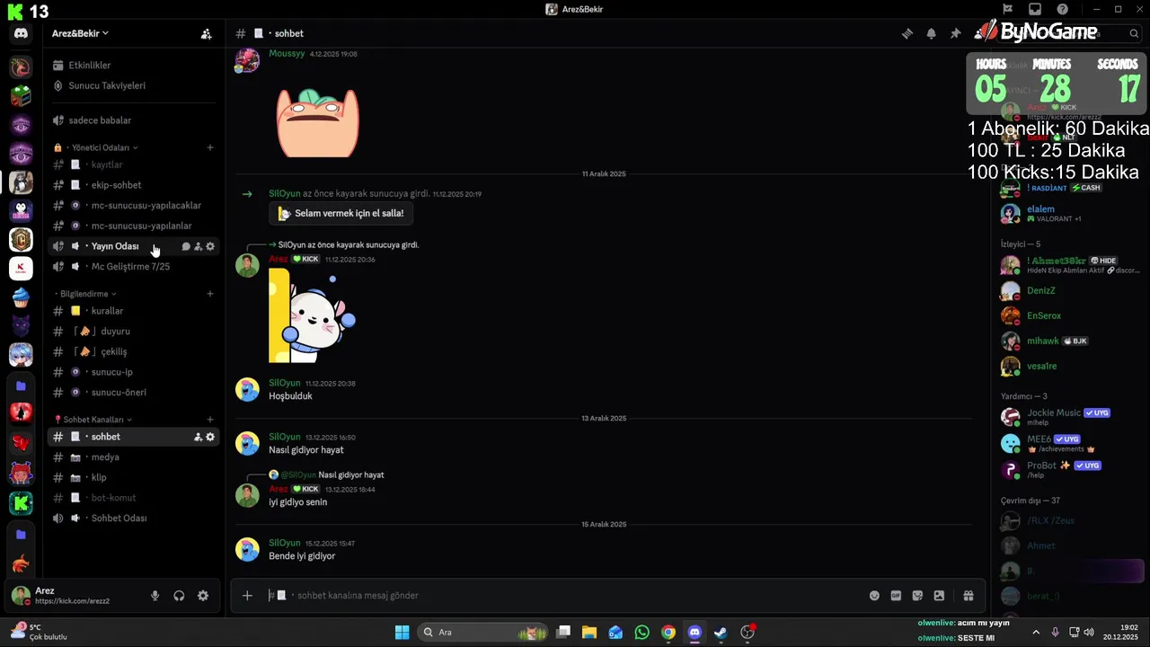Open the duyuru channel
Screen dimensions: 1150x647
click(x=134, y=332)
